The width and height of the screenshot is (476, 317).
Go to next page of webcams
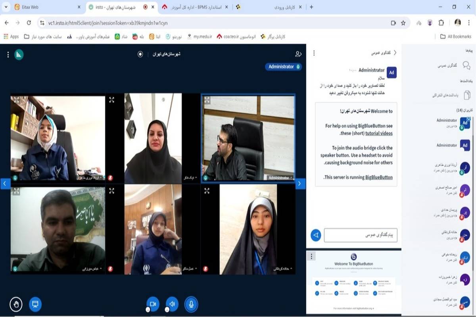click(x=300, y=183)
